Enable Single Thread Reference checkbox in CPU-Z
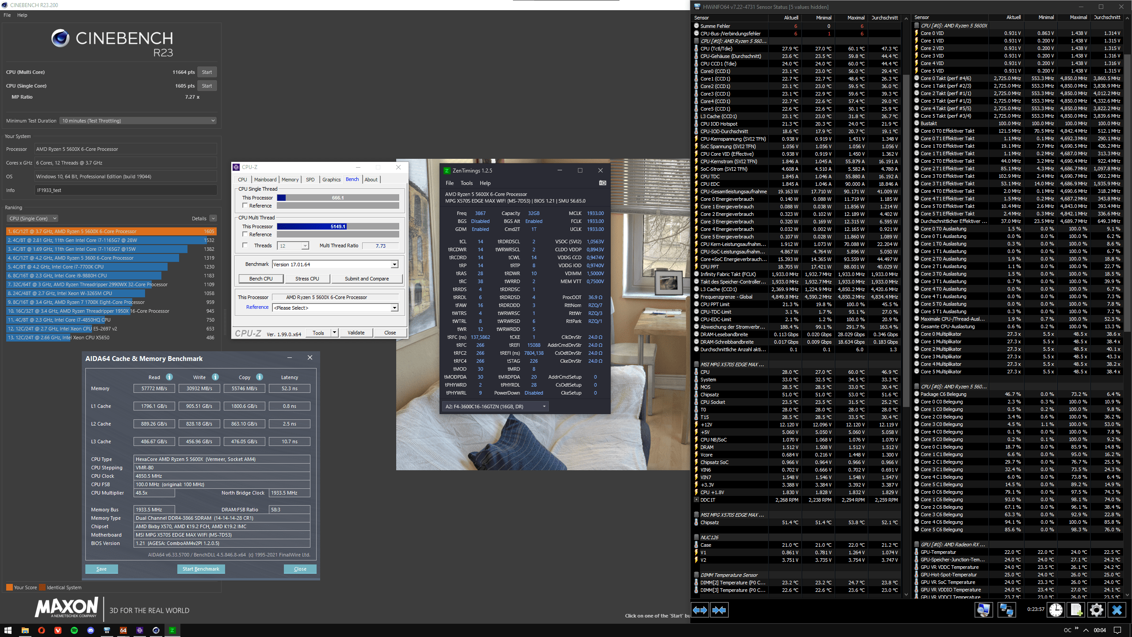 pyautogui.click(x=245, y=206)
